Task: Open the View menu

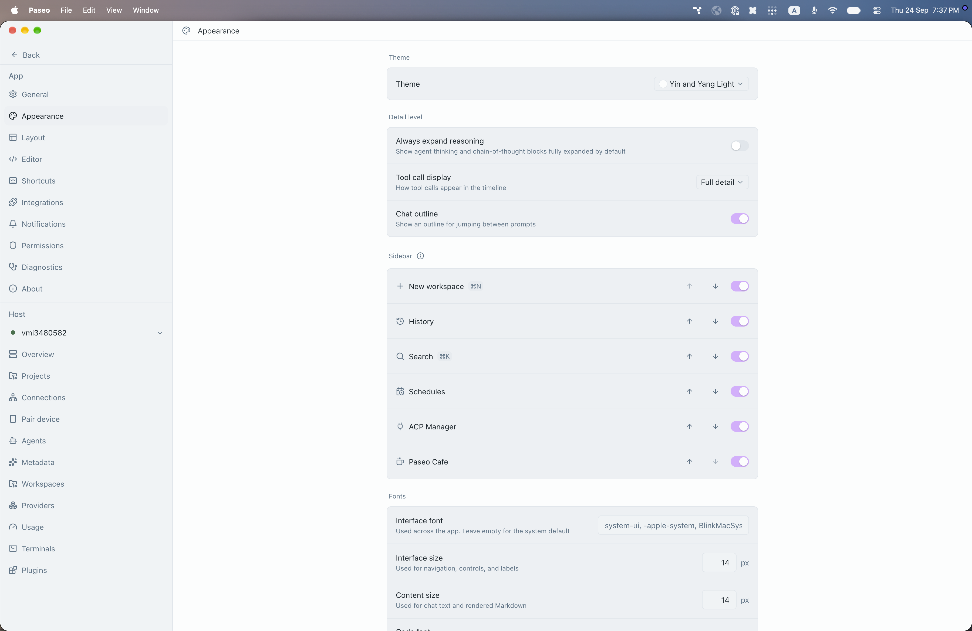Action: (114, 10)
